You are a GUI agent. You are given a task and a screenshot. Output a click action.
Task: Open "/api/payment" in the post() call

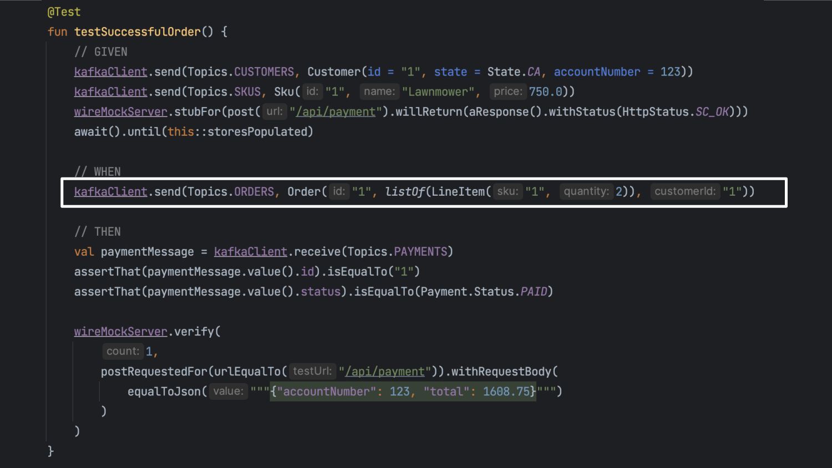click(x=336, y=111)
